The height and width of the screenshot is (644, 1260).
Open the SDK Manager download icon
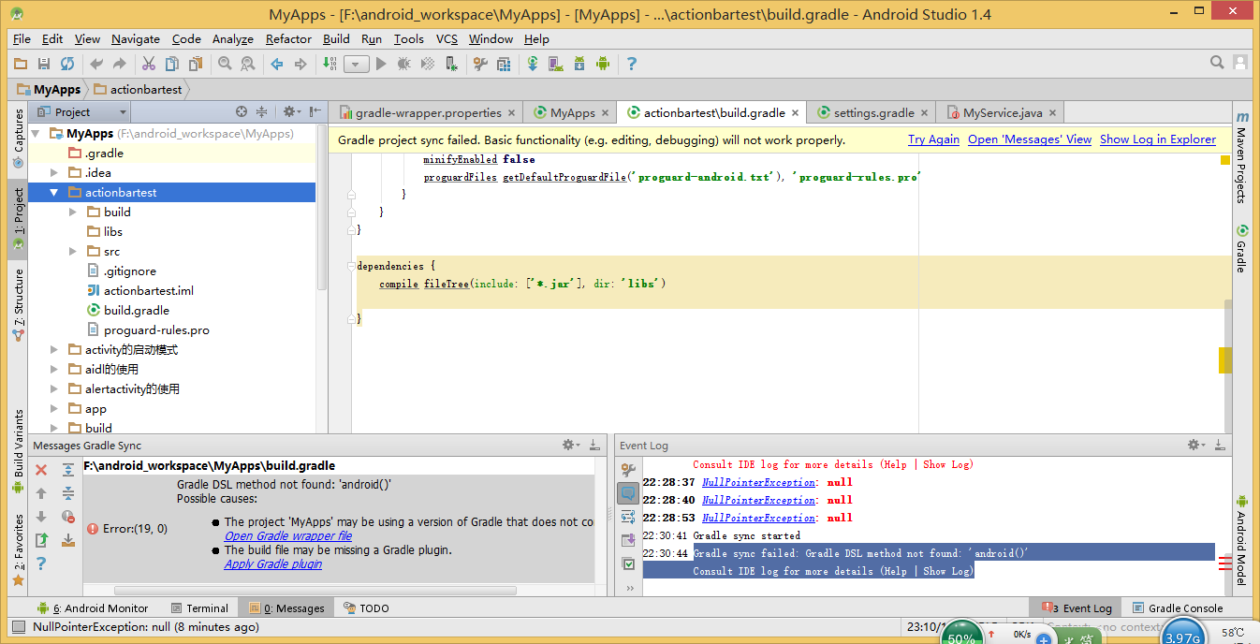coord(579,64)
